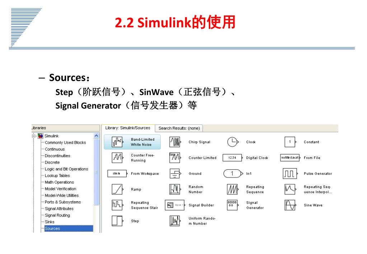
Task: Select the Signal Generator block icon
Action: 233,205
